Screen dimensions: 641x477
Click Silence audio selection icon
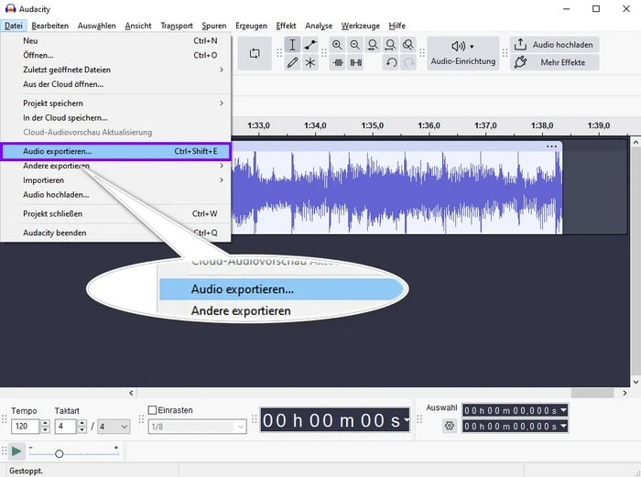tap(355, 62)
